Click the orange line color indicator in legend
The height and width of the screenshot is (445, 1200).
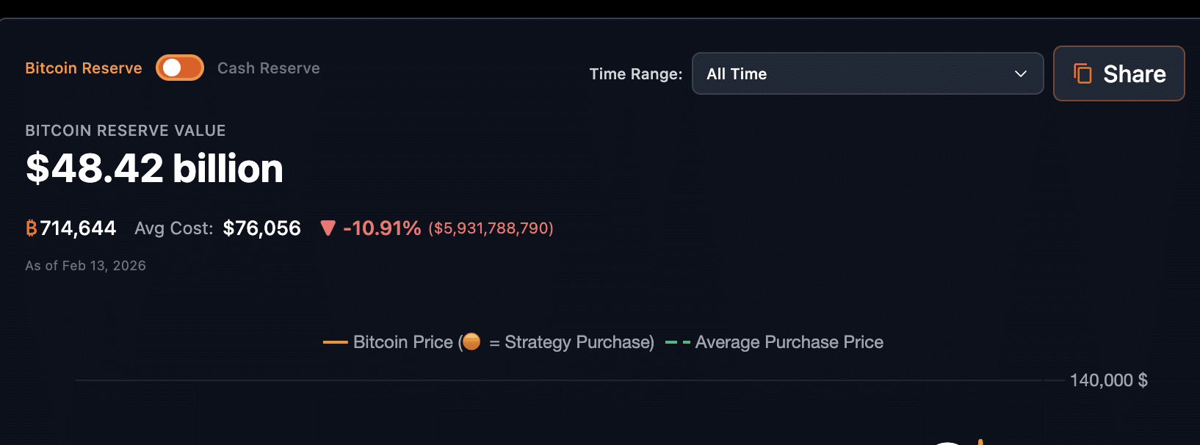336,341
